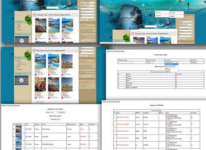
Task: Open the Titanic Palace thumbnail in tours table
Action: click(x=18, y=129)
